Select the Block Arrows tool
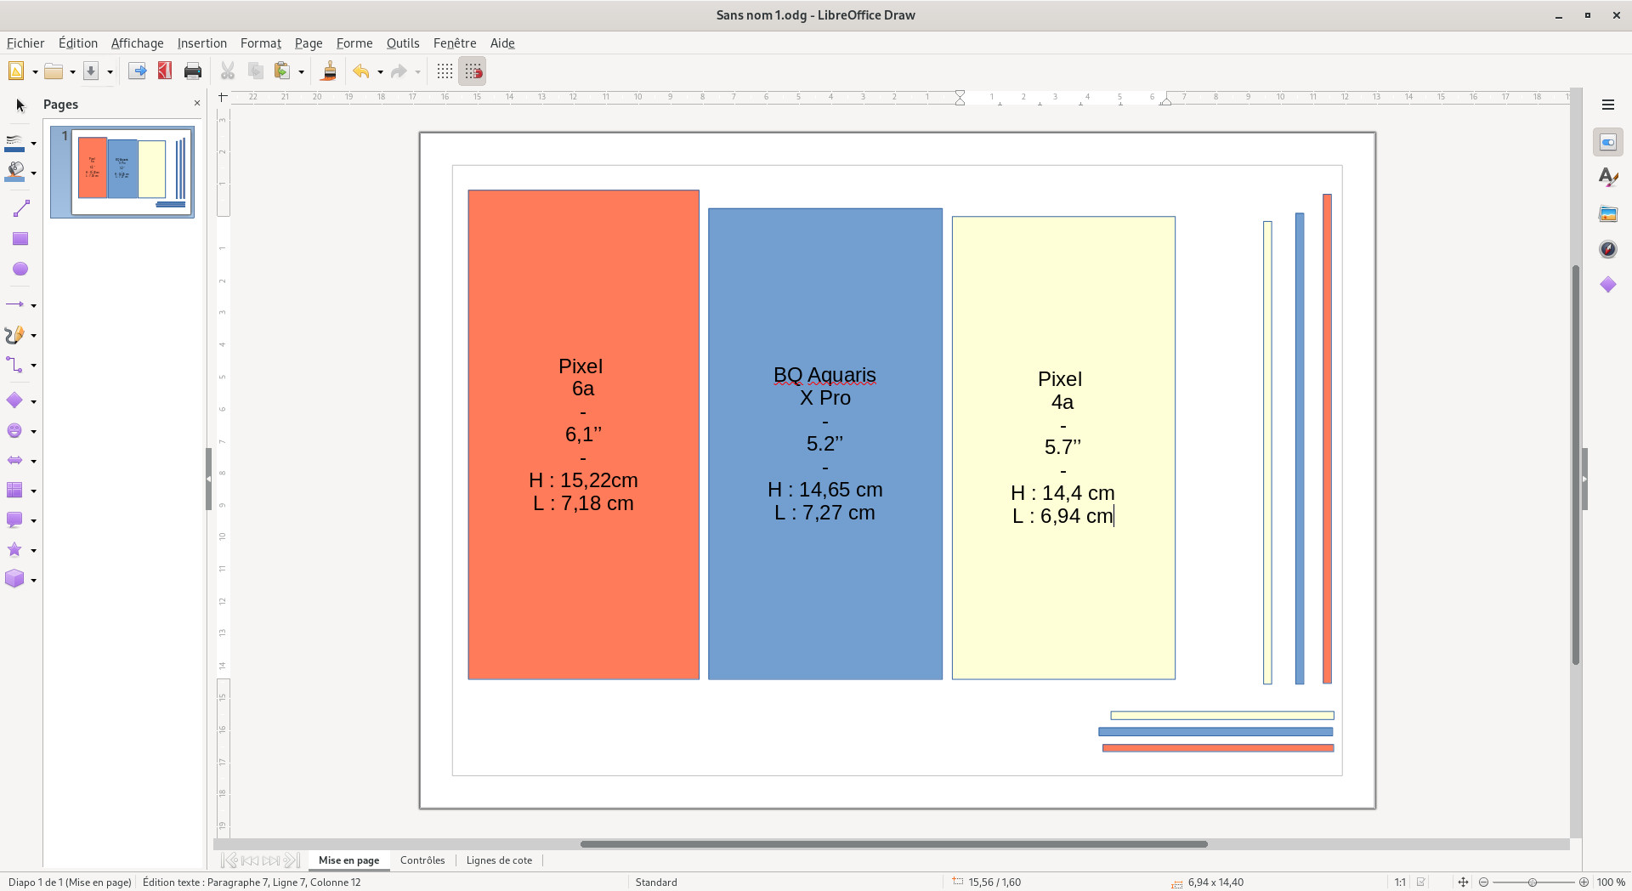 [15, 461]
